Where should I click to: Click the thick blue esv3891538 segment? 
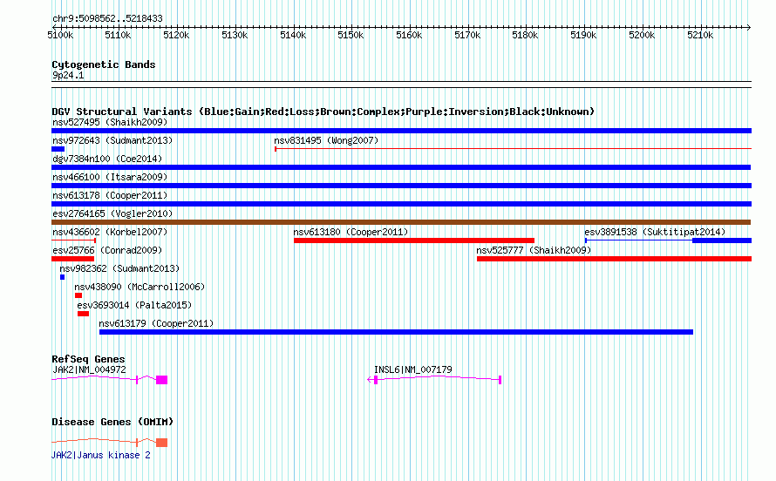pos(722,240)
